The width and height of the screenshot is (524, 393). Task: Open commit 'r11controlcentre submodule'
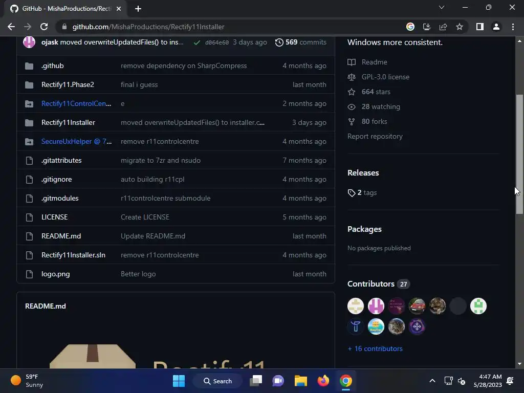165,198
